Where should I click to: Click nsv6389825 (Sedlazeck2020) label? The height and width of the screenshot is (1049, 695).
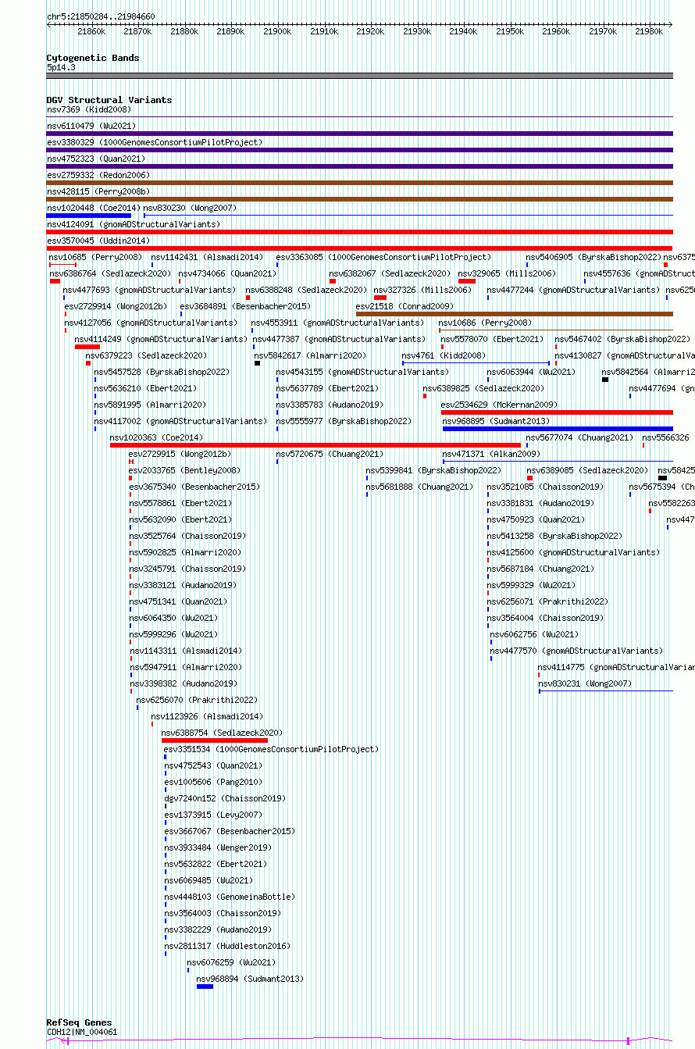[x=483, y=388]
